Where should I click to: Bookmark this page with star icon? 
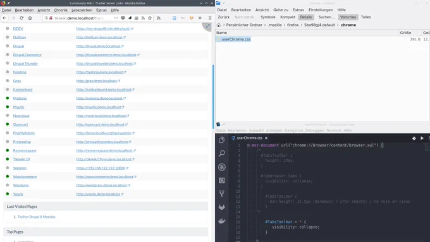[x=150, y=18]
